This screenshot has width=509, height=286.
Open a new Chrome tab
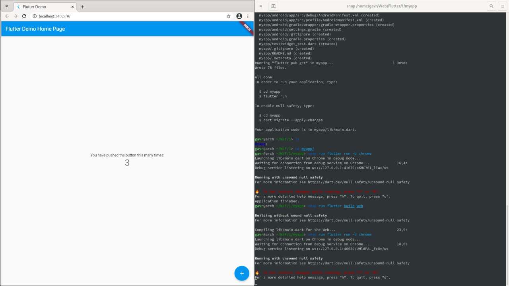tap(83, 7)
